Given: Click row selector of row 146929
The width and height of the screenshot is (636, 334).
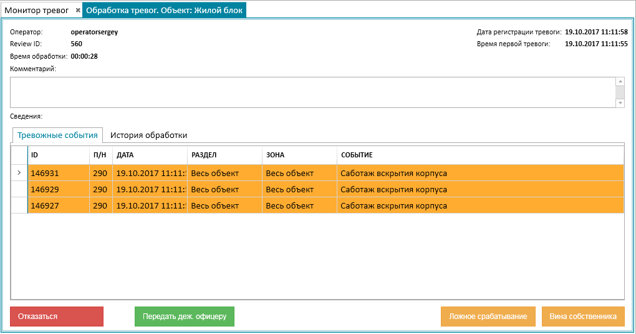Looking at the screenshot, I should click(x=19, y=189).
